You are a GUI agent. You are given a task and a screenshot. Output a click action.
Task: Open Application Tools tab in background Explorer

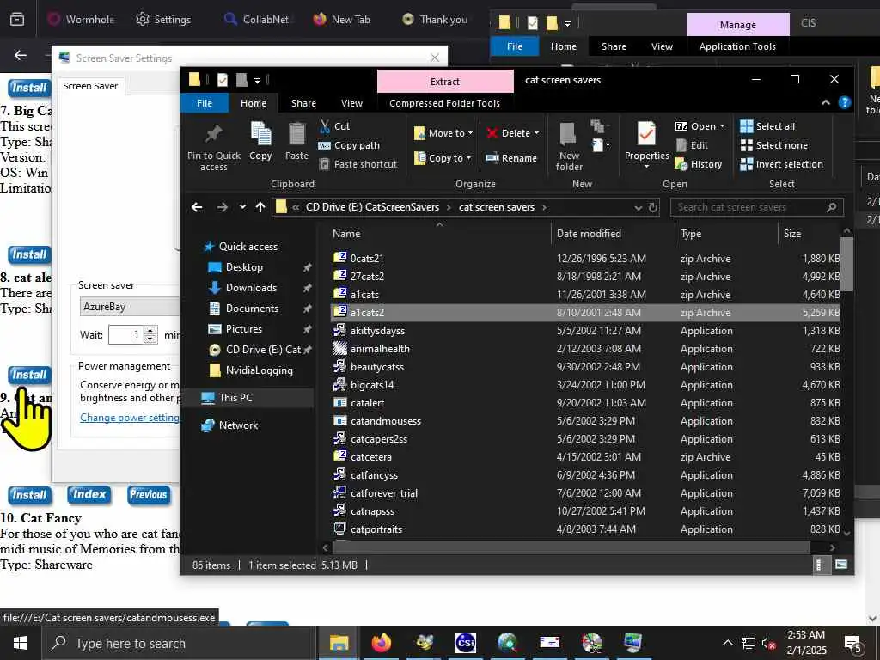click(x=737, y=46)
